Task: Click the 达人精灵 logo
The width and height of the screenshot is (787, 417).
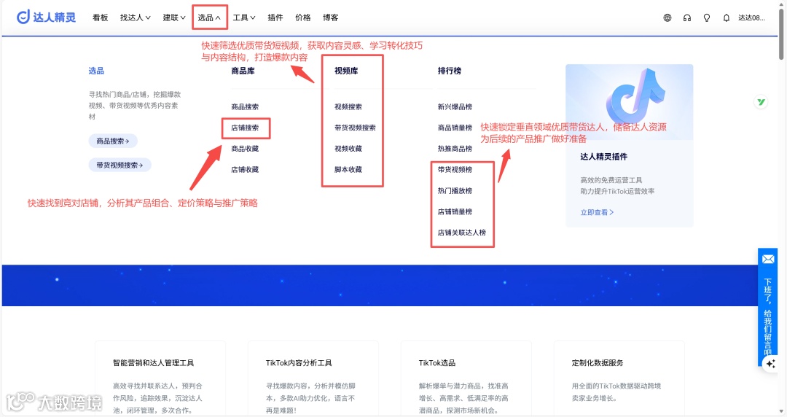Action: [x=46, y=17]
